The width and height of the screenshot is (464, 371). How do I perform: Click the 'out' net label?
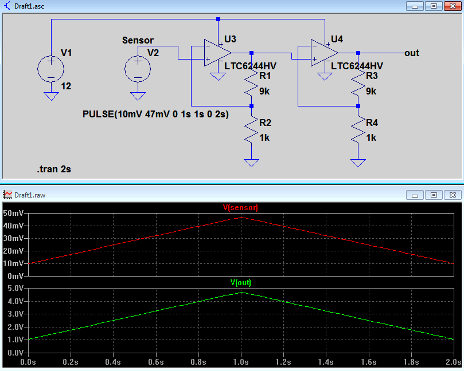[x=412, y=53]
